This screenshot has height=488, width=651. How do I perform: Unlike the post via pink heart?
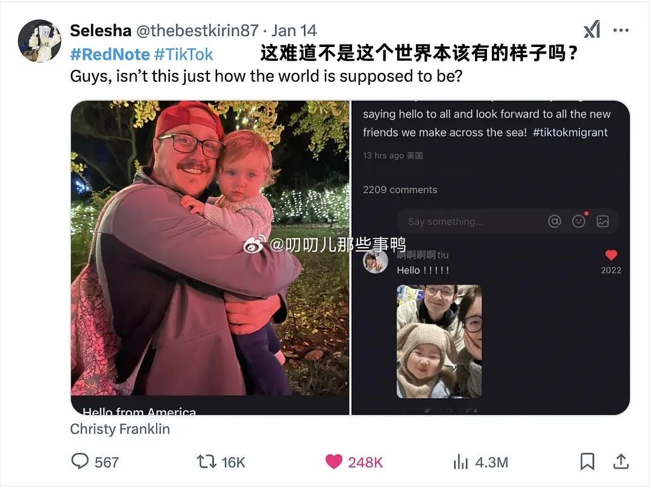[x=334, y=461]
